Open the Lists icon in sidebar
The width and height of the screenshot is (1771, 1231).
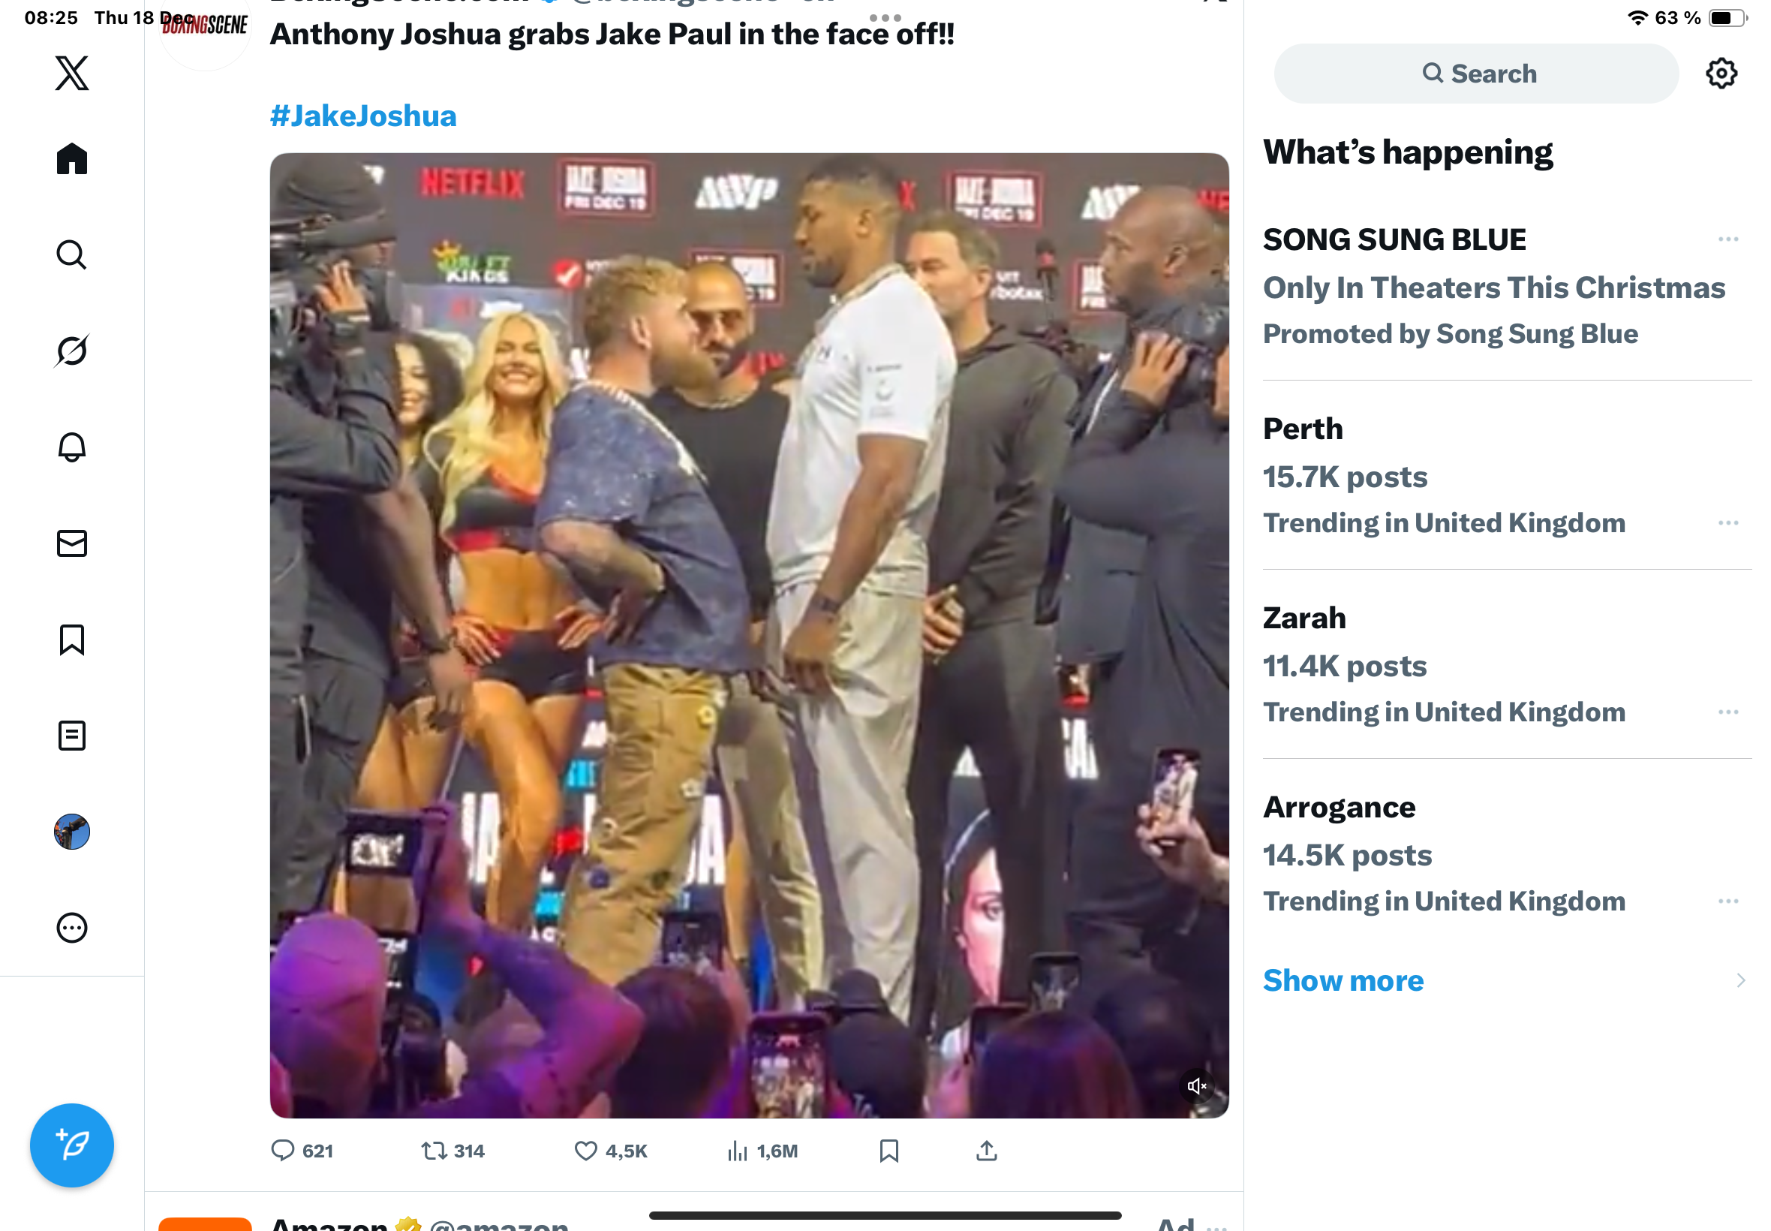point(72,735)
